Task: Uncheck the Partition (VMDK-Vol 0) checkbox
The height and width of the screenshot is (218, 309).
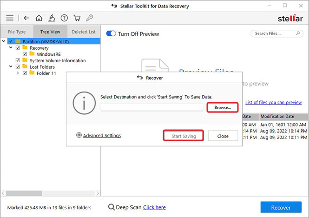Action: (x=11, y=41)
